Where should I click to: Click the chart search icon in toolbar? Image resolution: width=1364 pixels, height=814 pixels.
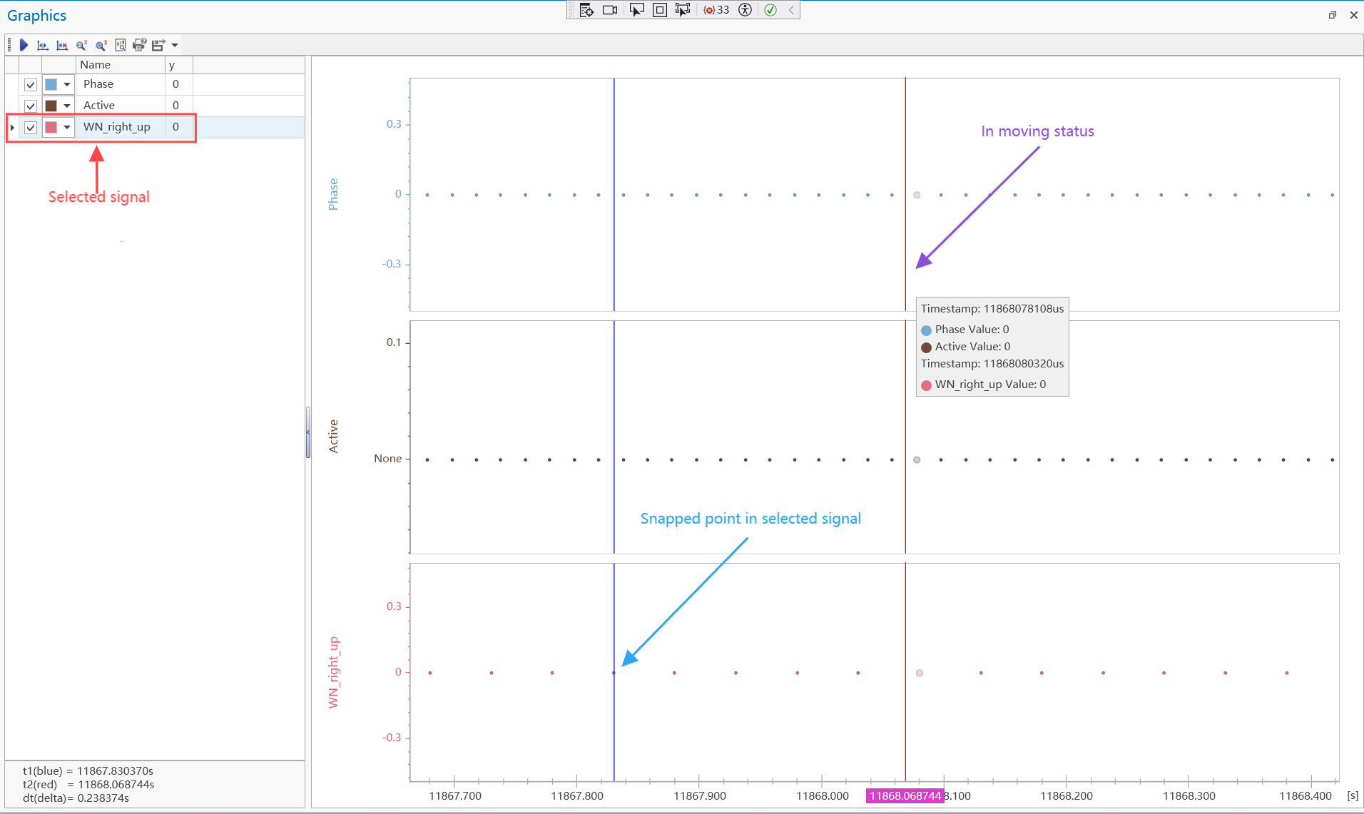tap(120, 45)
